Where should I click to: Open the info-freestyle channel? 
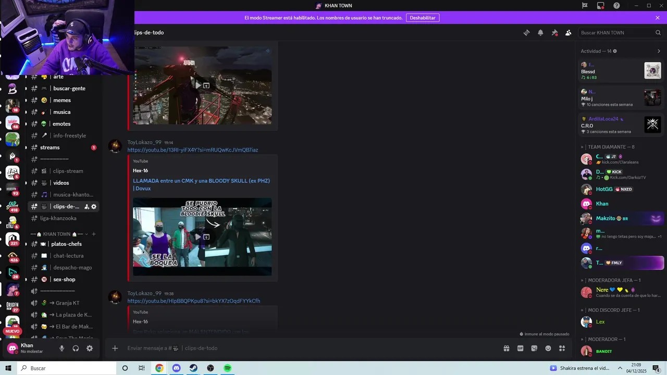[63, 135]
